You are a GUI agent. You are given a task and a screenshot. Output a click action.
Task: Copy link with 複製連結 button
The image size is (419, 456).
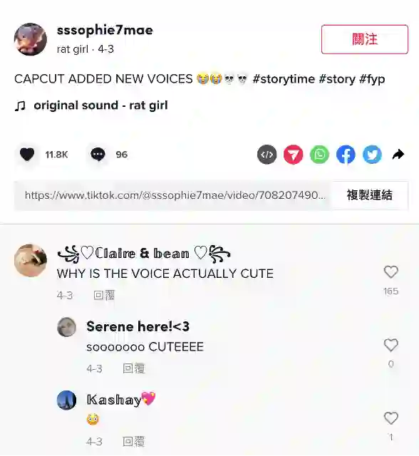pyautogui.click(x=369, y=195)
